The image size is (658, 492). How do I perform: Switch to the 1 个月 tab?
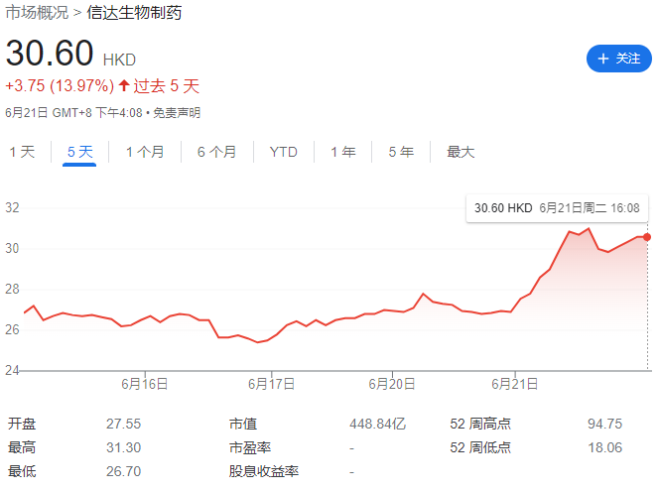(x=145, y=152)
